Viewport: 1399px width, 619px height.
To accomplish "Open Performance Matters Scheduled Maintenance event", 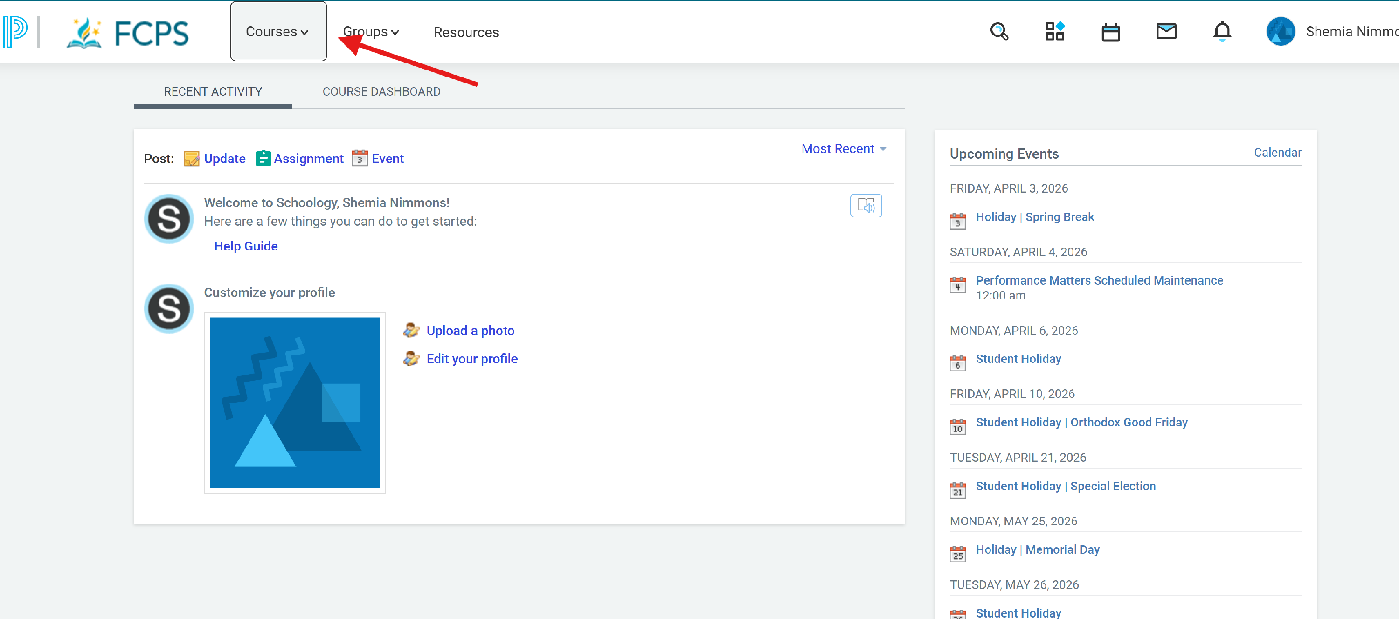I will 1099,280.
